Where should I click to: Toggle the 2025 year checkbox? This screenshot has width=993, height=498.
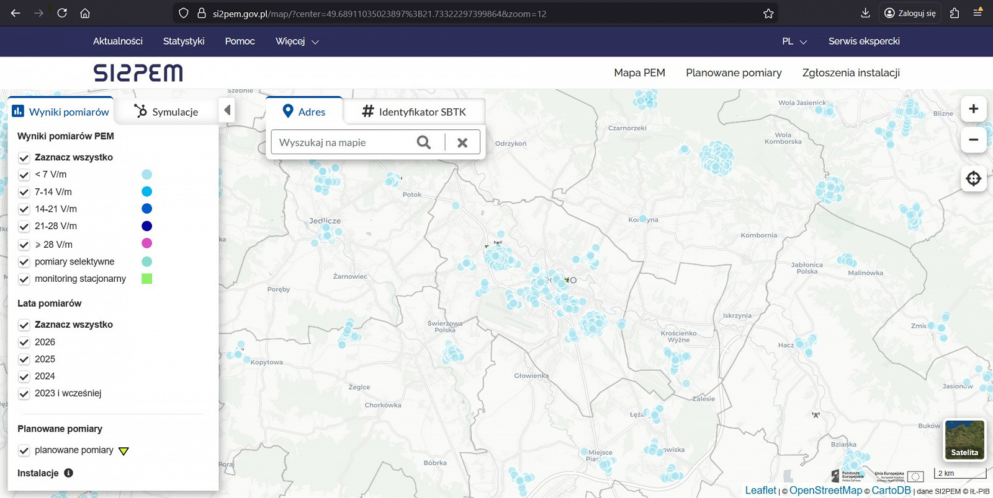pos(24,359)
